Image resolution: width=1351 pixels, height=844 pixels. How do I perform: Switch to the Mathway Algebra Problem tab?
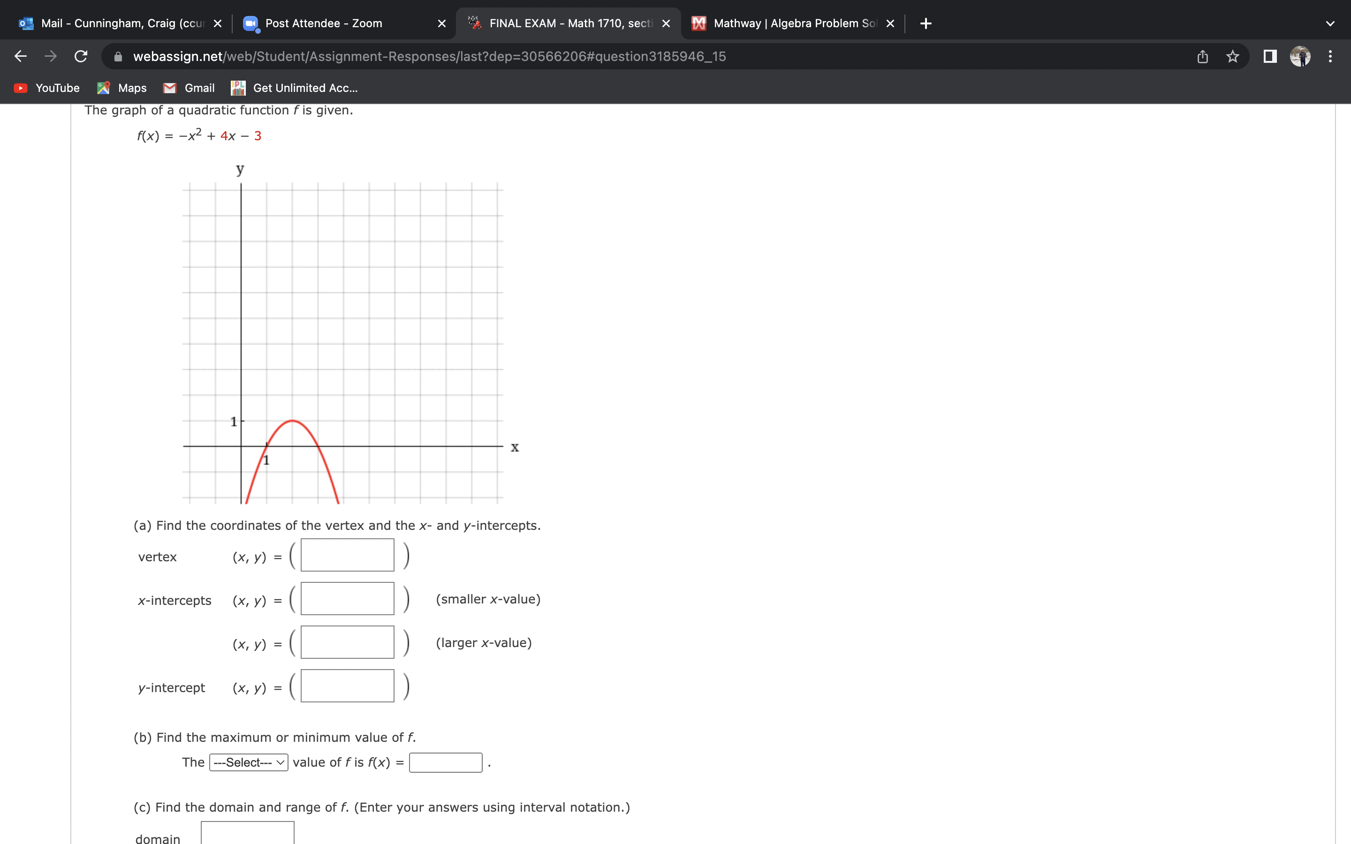click(x=787, y=23)
